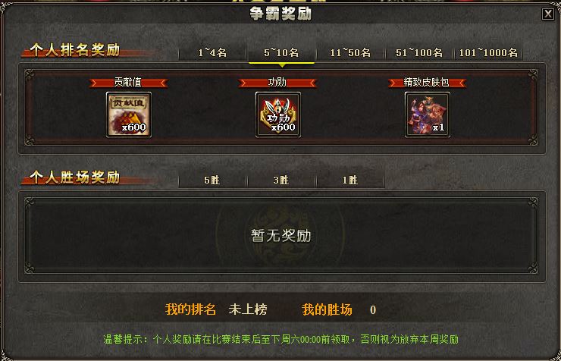
Task: Click the 我的胜场 label
Action: tap(327, 309)
